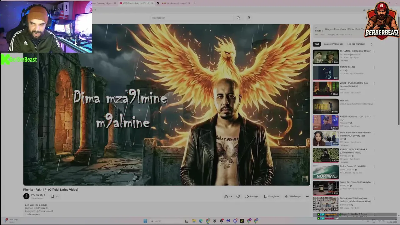Open the Partager share dialog
Image resolution: width=400 pixels, height=225 pixels.
(252, 196)
